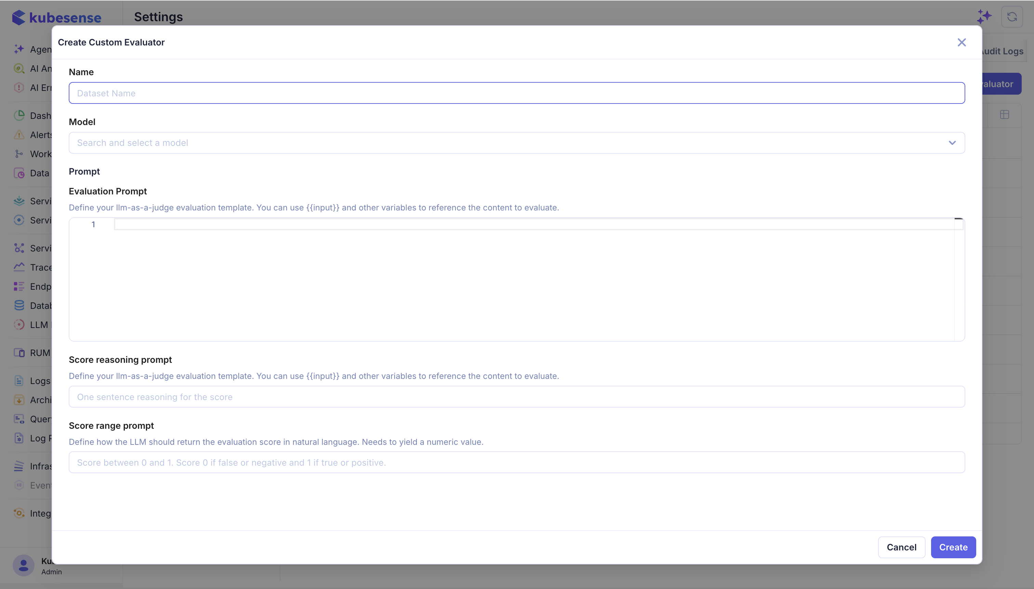Click the table layout icon
This screenshot has height=589, width=1034.
click(1004, 114)
